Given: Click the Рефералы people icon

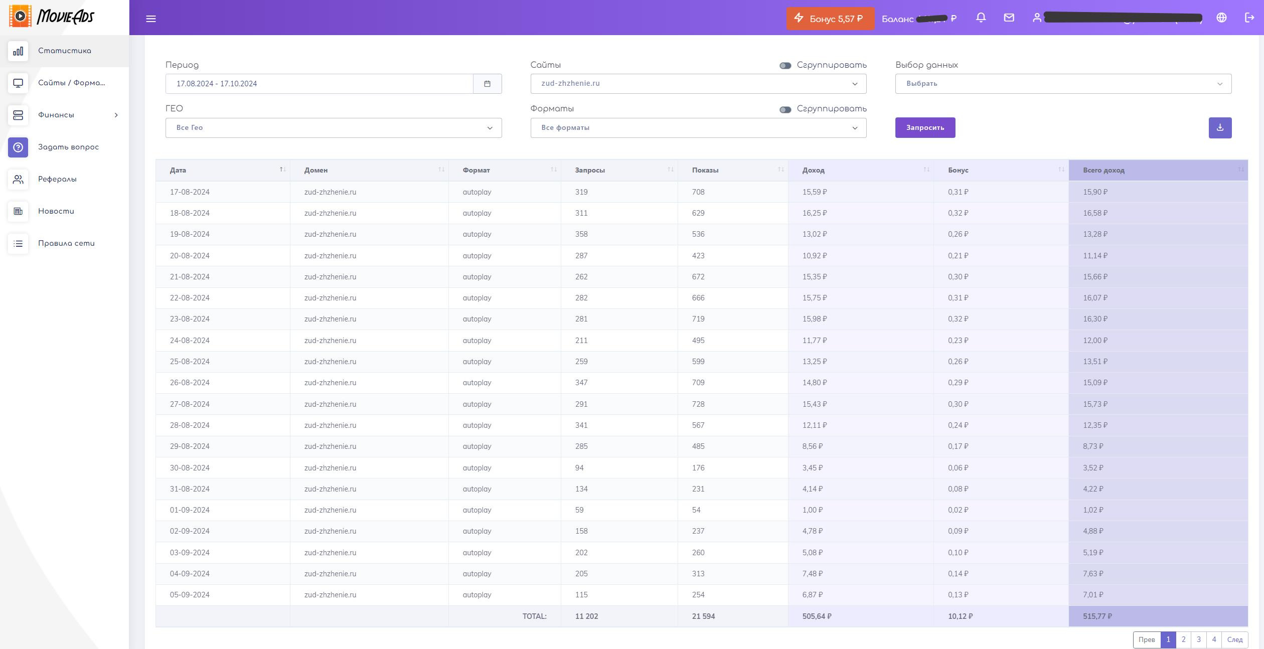Looking at the screenshot, I should 18,180.
